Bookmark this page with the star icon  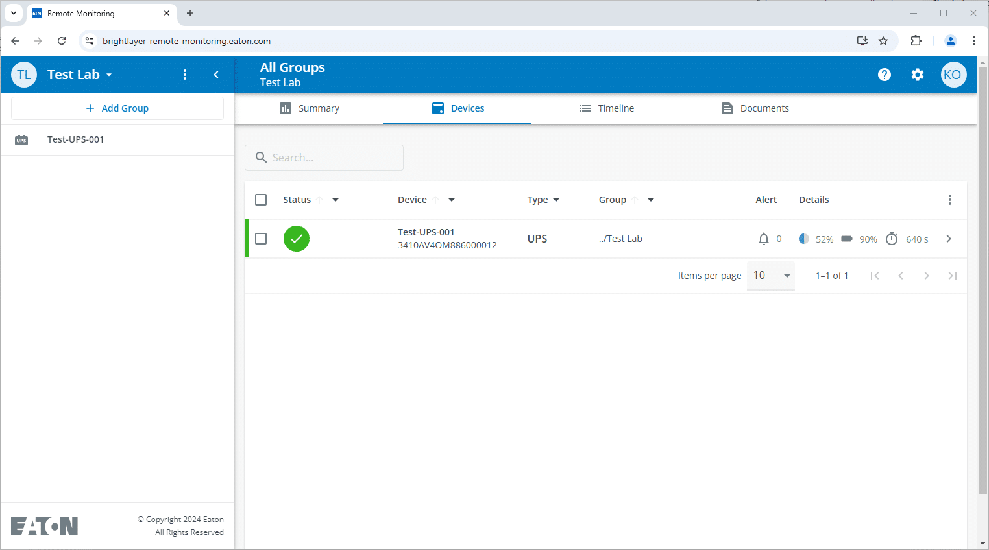click(883, 41)
